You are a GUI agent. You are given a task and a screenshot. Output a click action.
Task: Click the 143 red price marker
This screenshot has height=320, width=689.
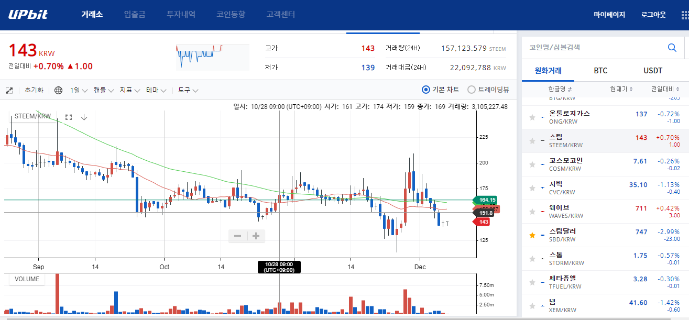482,222
